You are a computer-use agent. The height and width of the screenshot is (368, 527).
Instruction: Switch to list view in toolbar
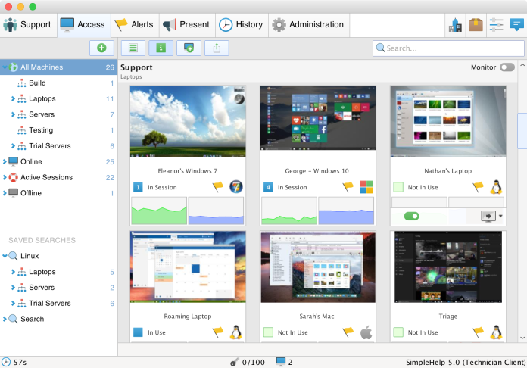point(133,48)
